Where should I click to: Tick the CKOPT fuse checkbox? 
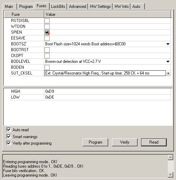pos(47,56)
